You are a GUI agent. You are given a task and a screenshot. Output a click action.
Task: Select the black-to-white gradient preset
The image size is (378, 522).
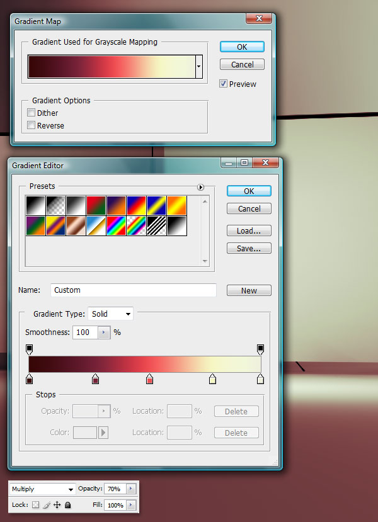tap(35, 205)
